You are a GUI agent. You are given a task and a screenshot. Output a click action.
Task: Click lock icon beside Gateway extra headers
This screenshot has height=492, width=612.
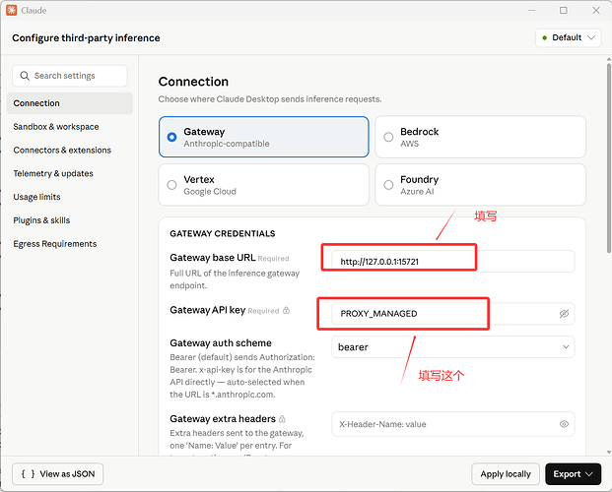click(282, 419)
